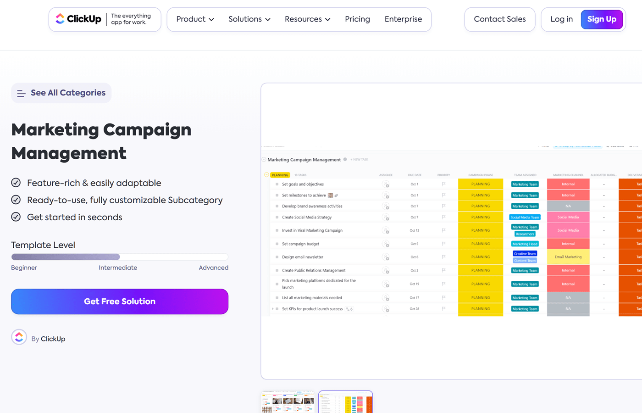Viewport: 642px width, 413px height.
Task: Collapse the PLANNING group in preview
Action: (266, 175)
